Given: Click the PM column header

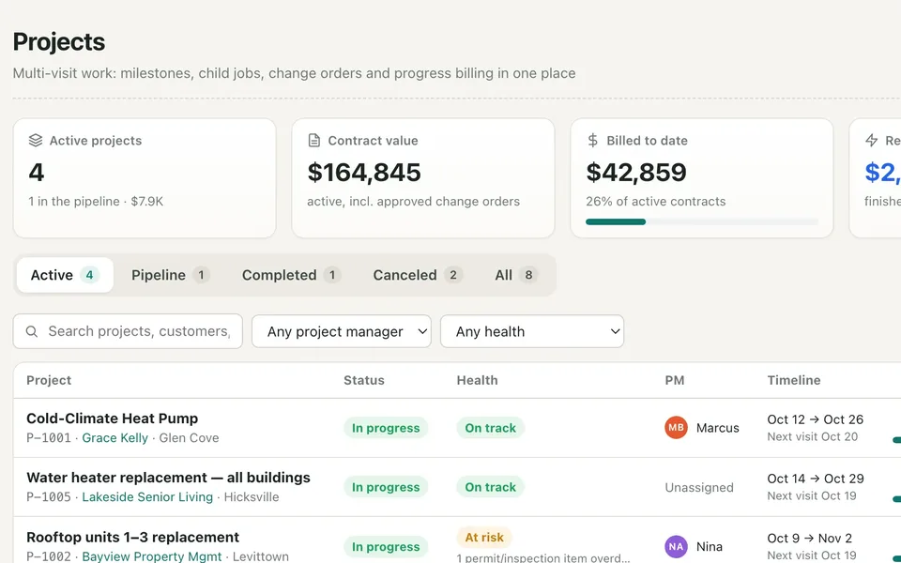Looking at the screenshot, I should (x=675, y=380).
